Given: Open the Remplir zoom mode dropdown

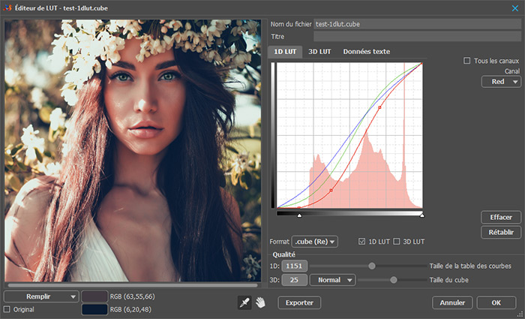Looking at the screenshot, I should pos(41,296).
